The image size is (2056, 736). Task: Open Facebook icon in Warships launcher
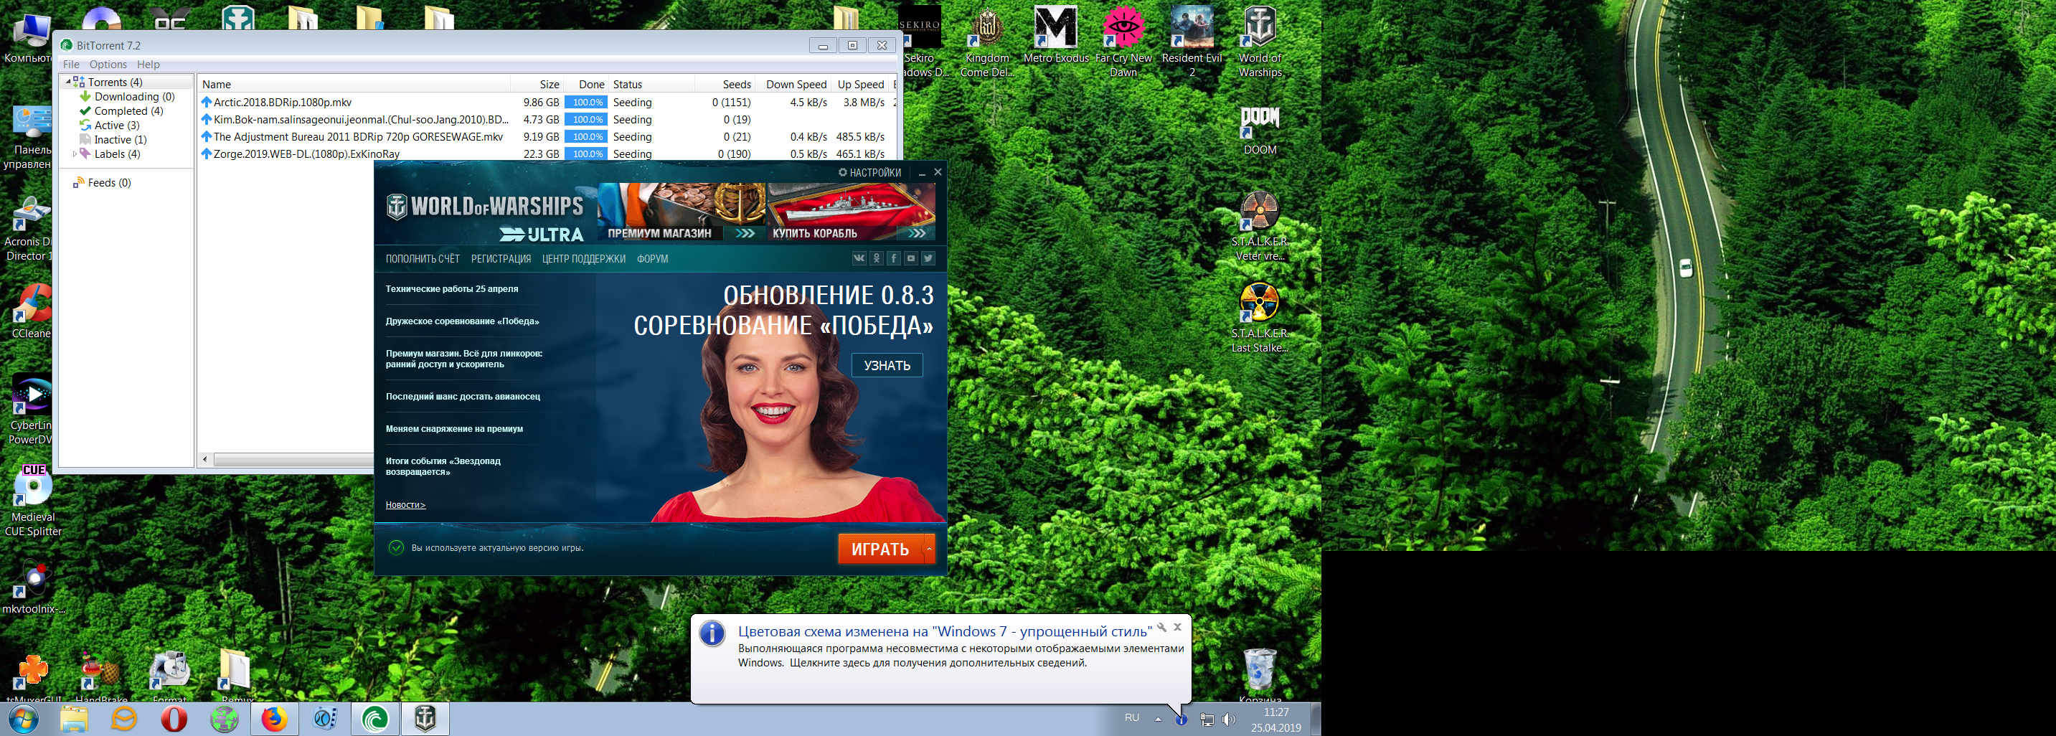click(894, 258)
